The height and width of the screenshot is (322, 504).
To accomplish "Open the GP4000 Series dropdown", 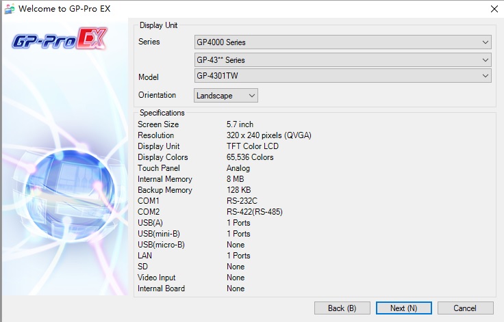I will coord(343,42).
